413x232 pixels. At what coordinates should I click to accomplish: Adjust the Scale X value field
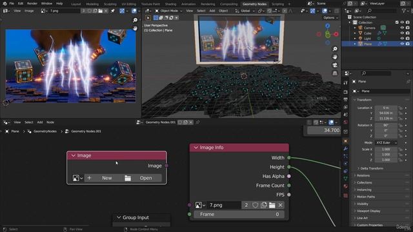(x=386, y=150)
